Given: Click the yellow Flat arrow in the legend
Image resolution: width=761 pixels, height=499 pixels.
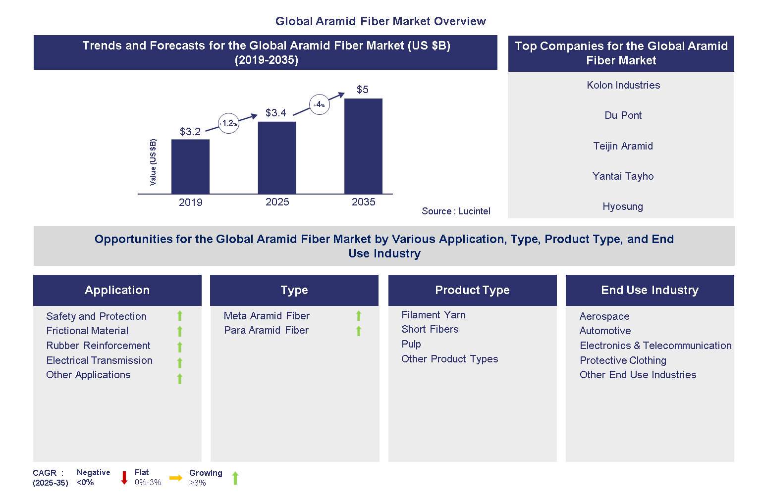Looking at the screenshot, I should click(x=176, y=477).
